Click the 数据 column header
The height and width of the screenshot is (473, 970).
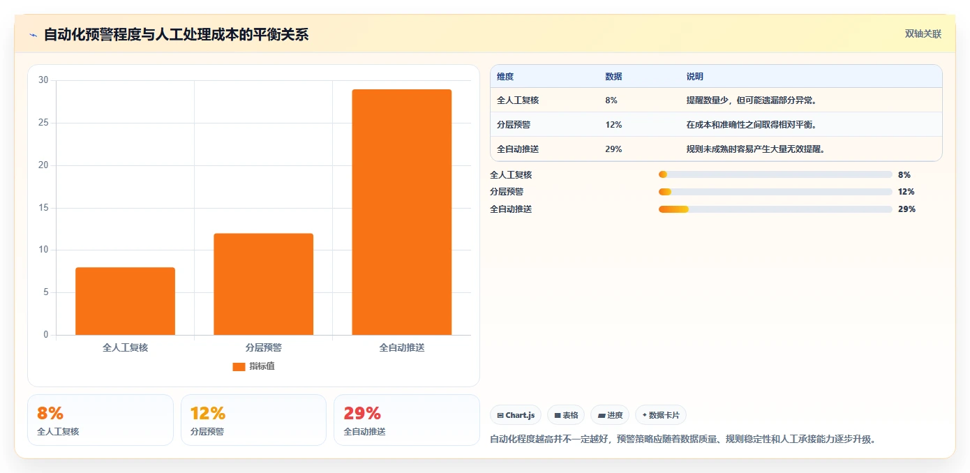coord(613,77)
